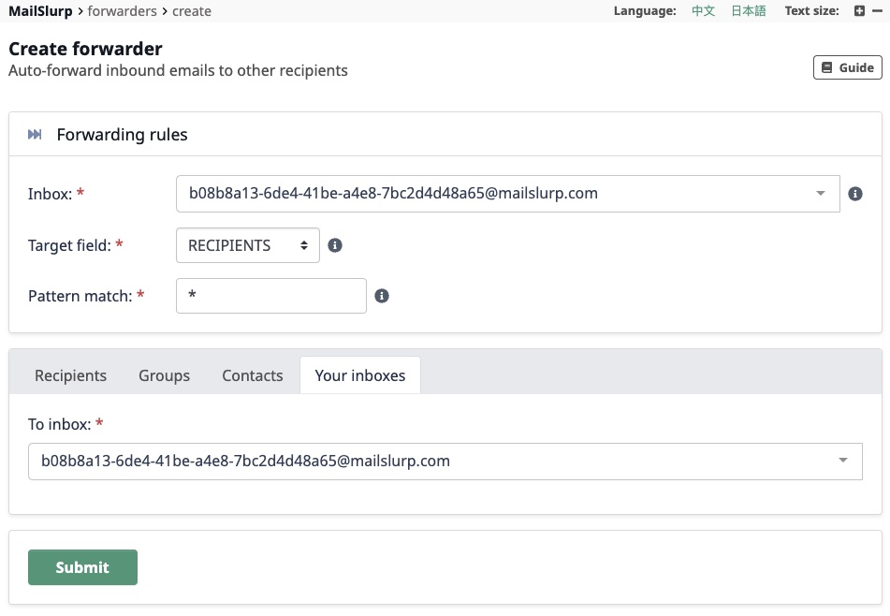This screenshot has width=890, height=616.
Task: Click the Pattern match input field
Action: [x=270, y=296]
